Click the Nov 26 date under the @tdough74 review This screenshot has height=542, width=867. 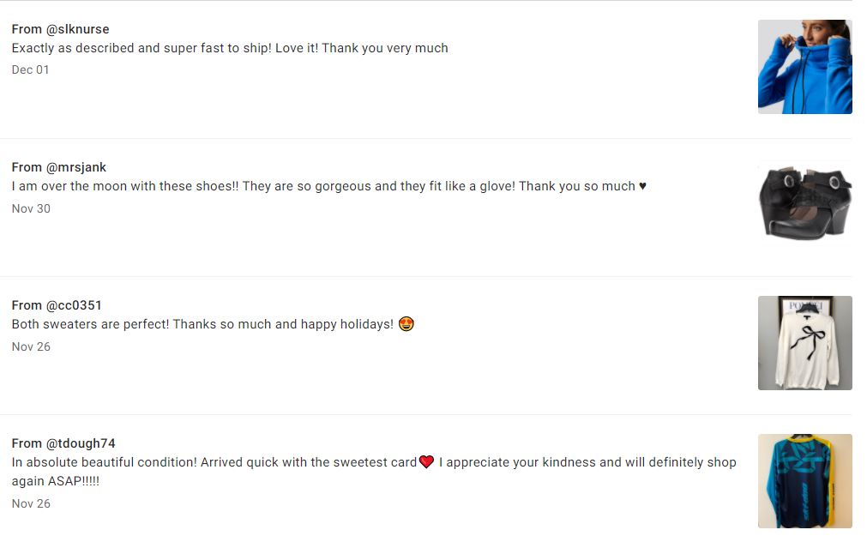click(31, 503)
